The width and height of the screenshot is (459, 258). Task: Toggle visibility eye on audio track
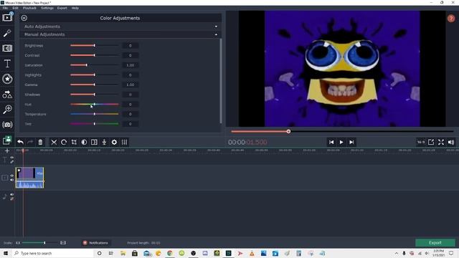click(12, 194)
